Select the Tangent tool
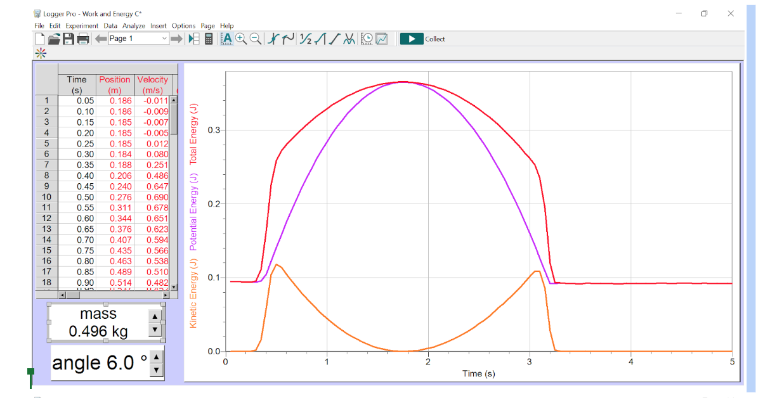763x398 pixels. click(x=288, y=39)
